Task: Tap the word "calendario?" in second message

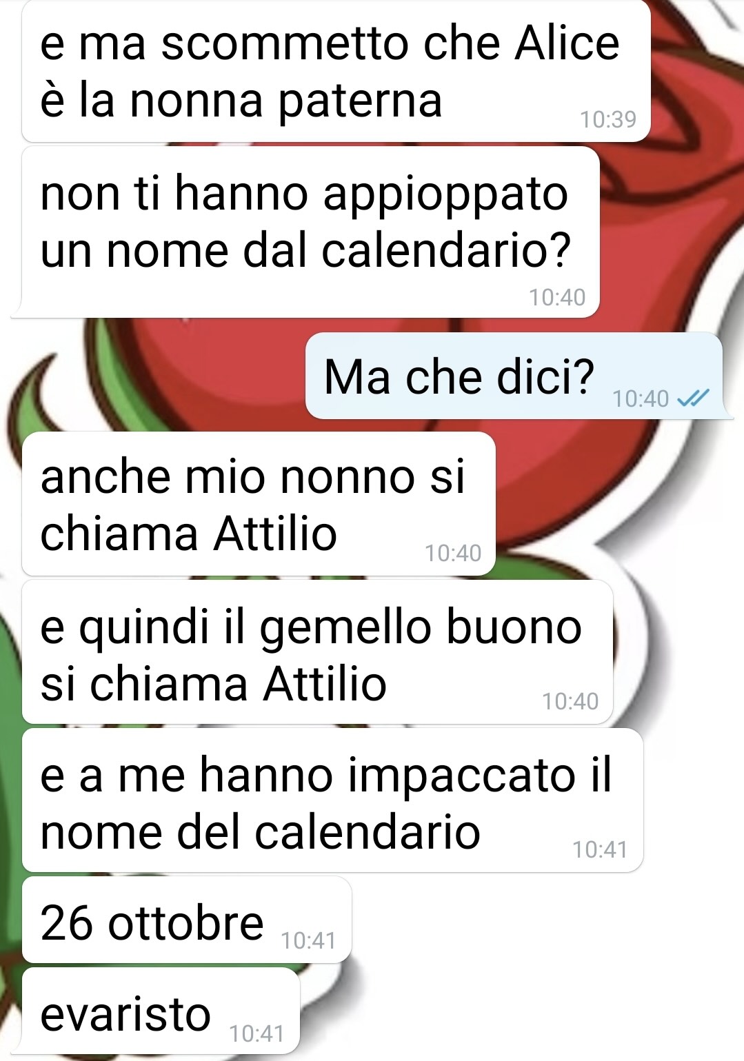Action: point(446,251)
